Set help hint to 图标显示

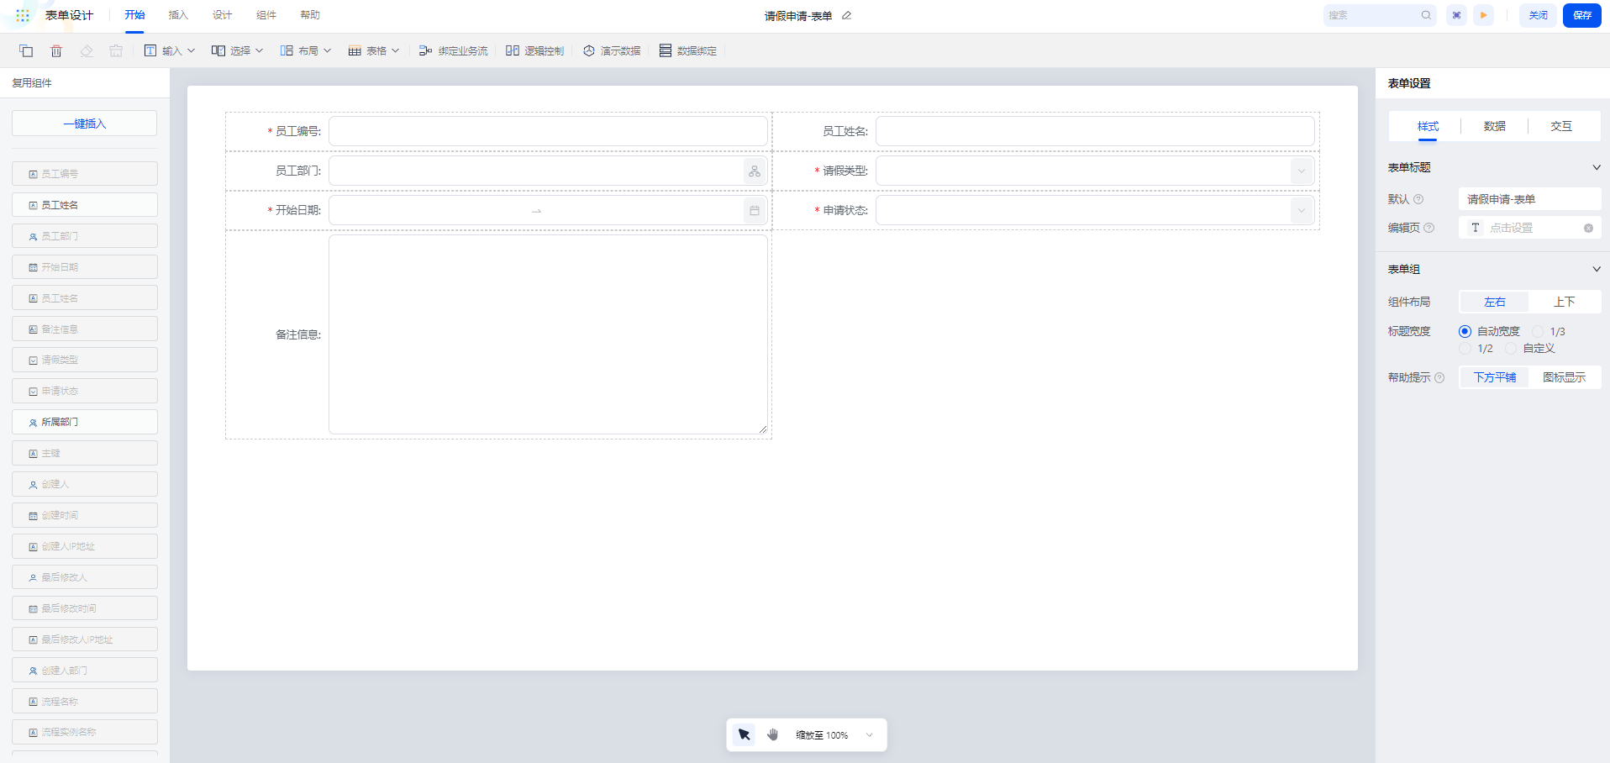[x=1564, y=377]
